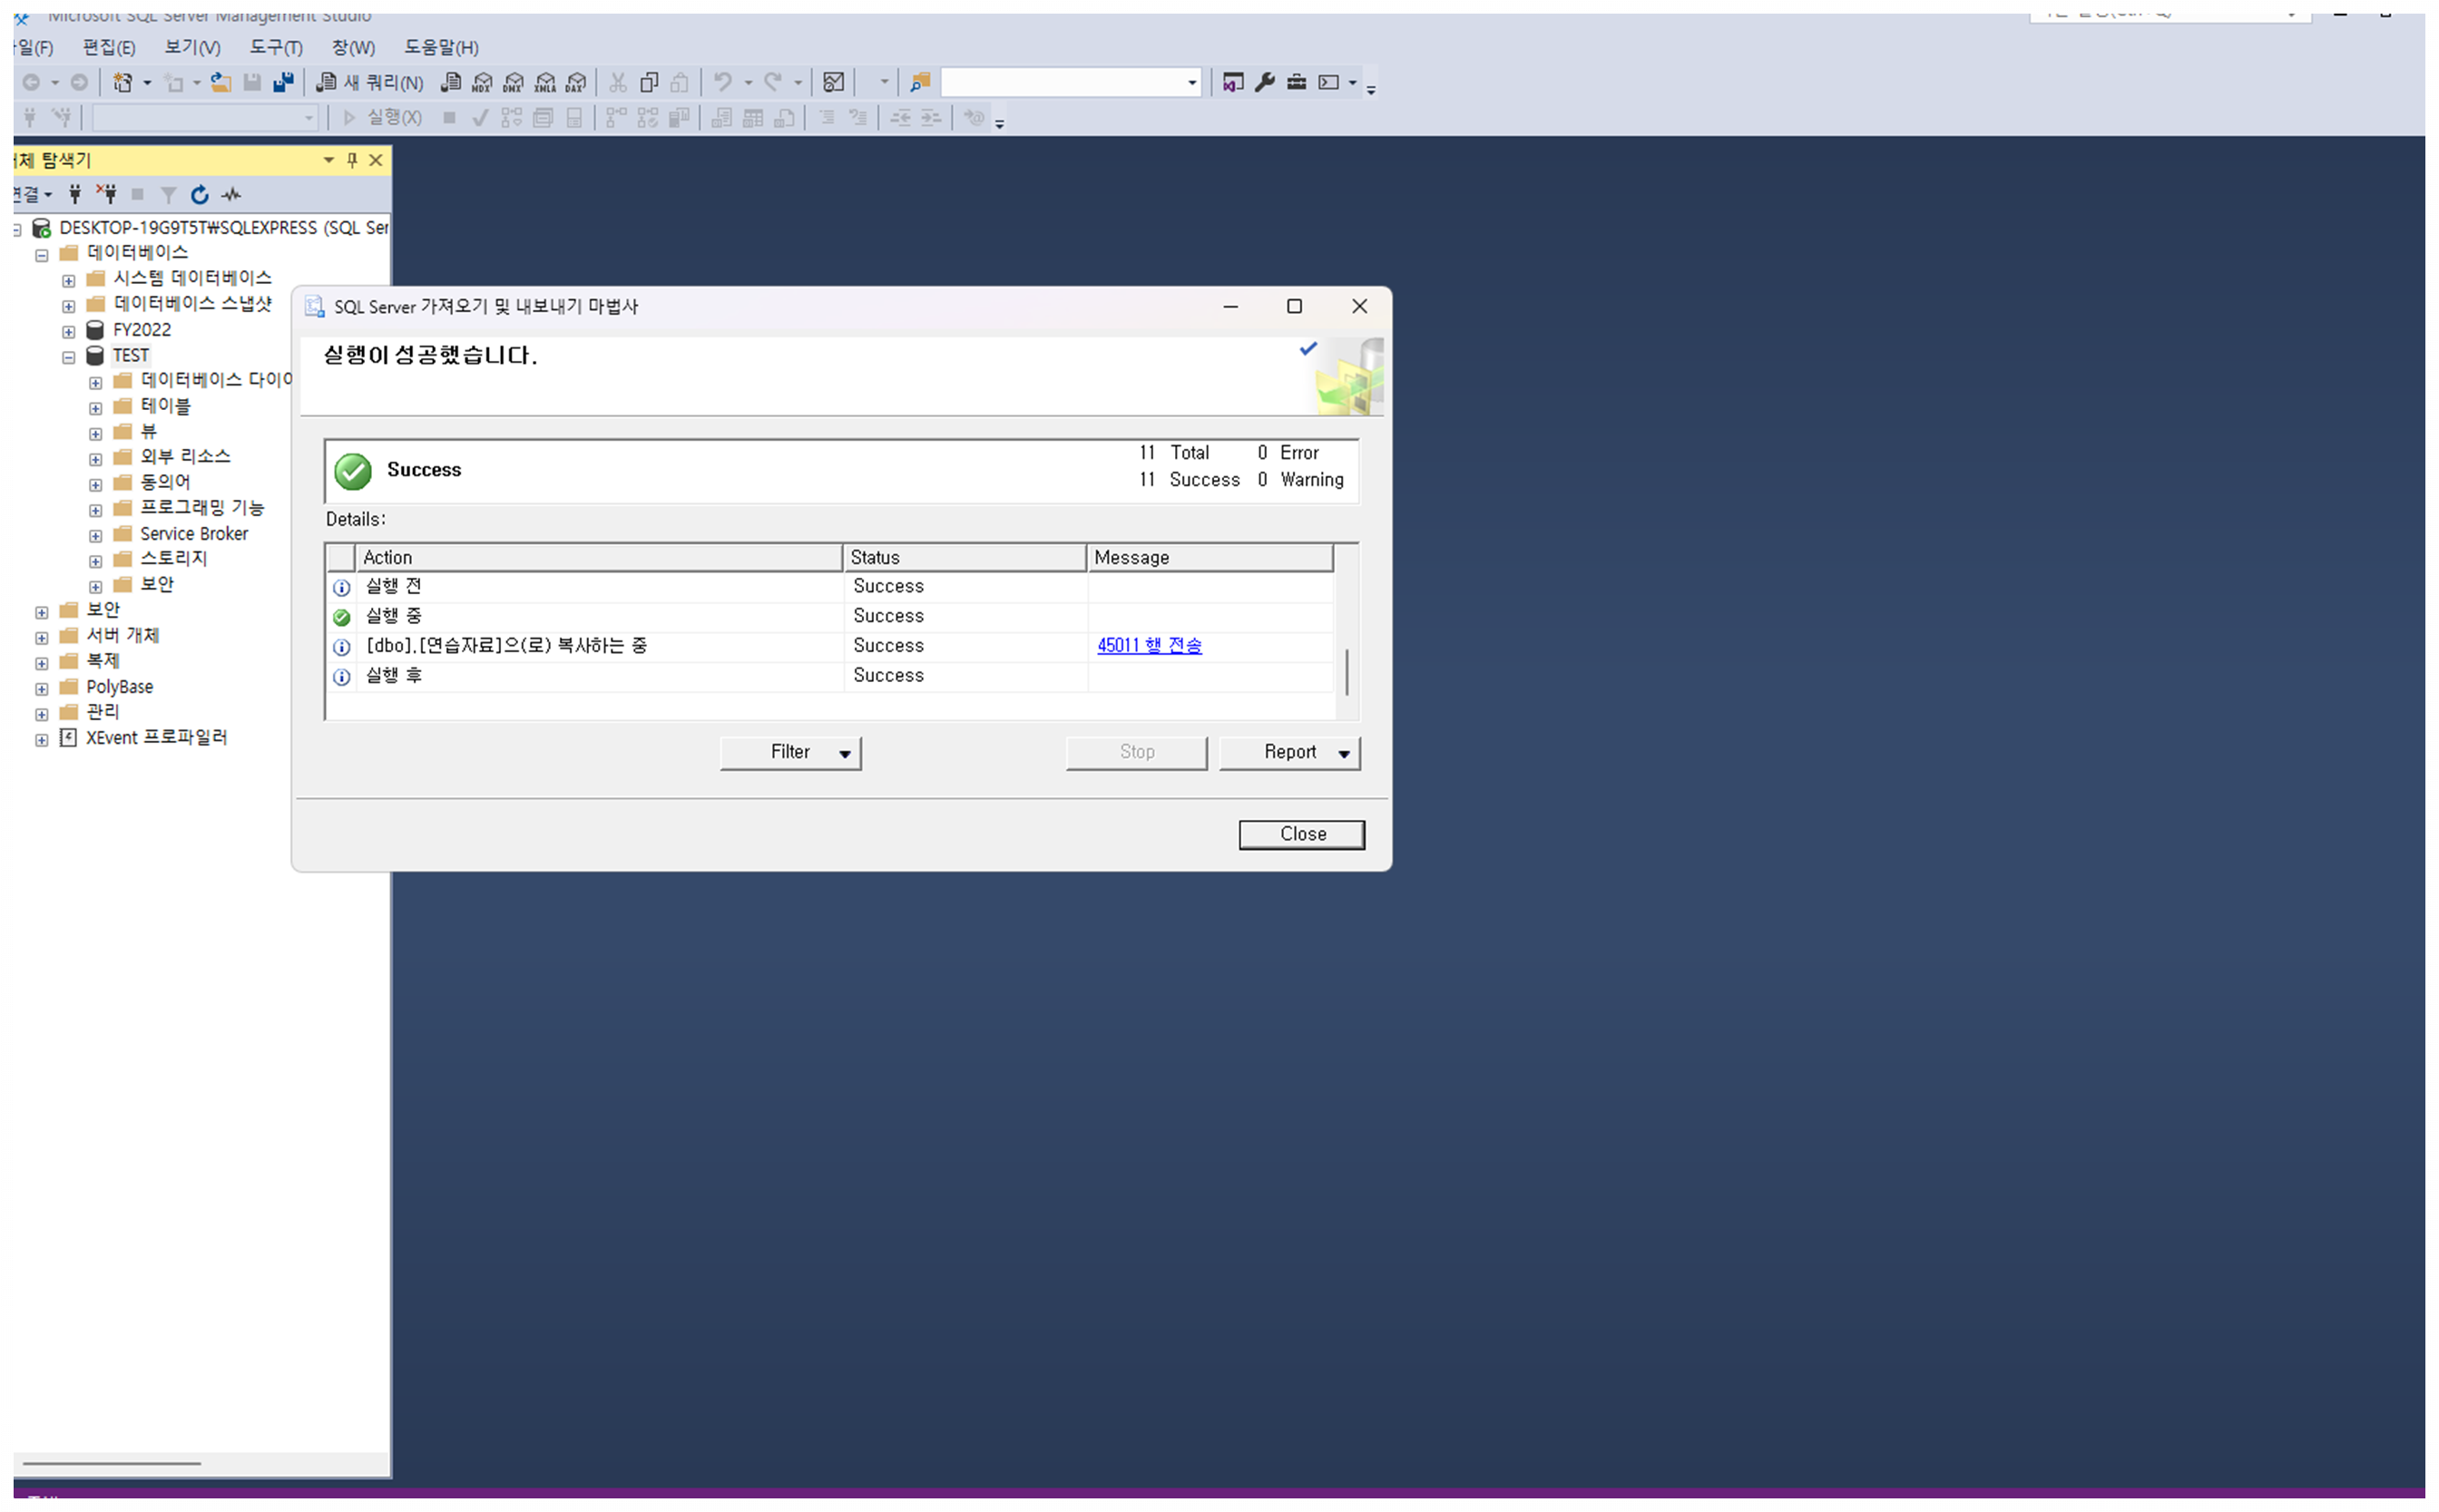This screenshot has width=2439, height=1512.
Task: Pin the Object Explorer panel
Action: (x=352, y=160)
